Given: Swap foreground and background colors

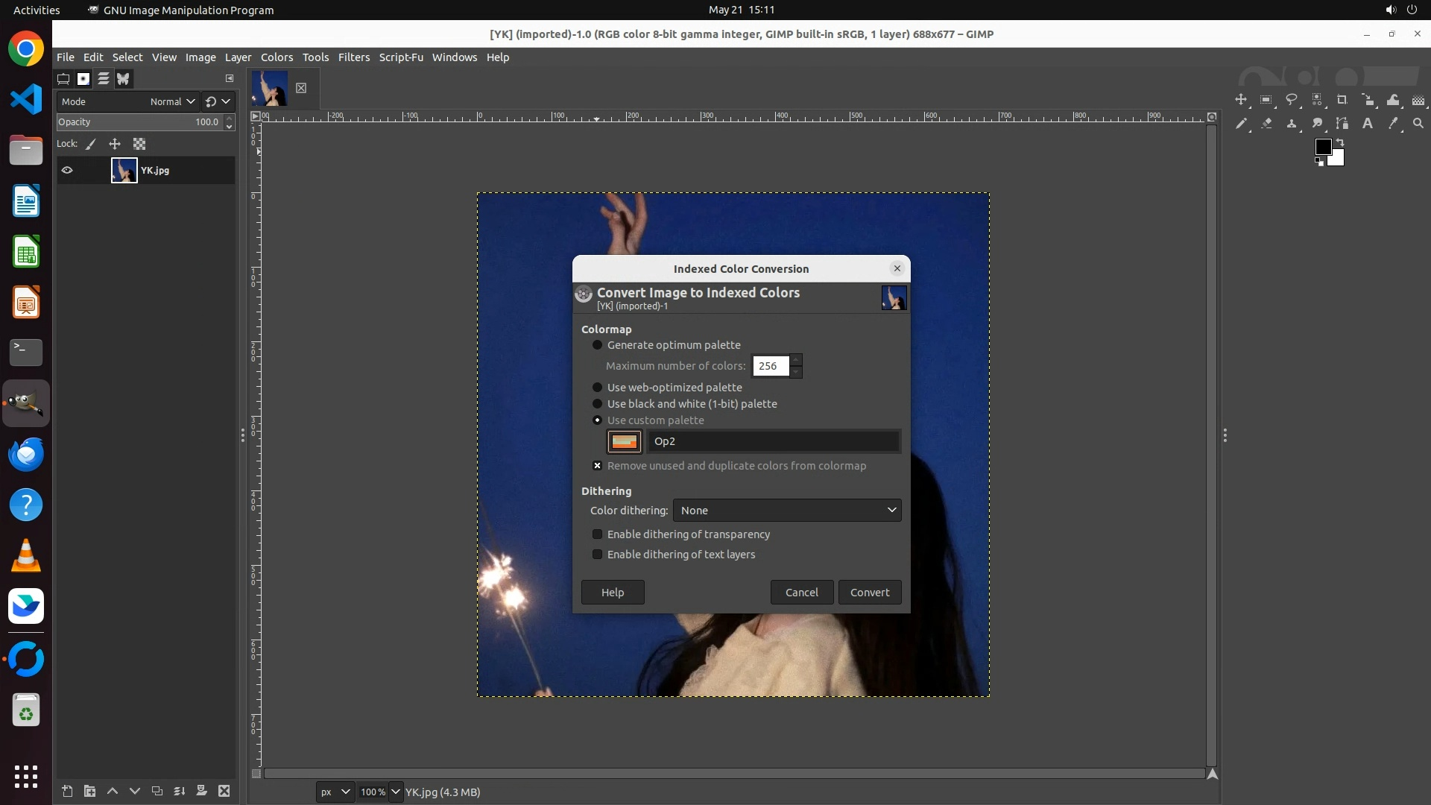Looking at the screenshot, I should click(x=1340, y=142).
